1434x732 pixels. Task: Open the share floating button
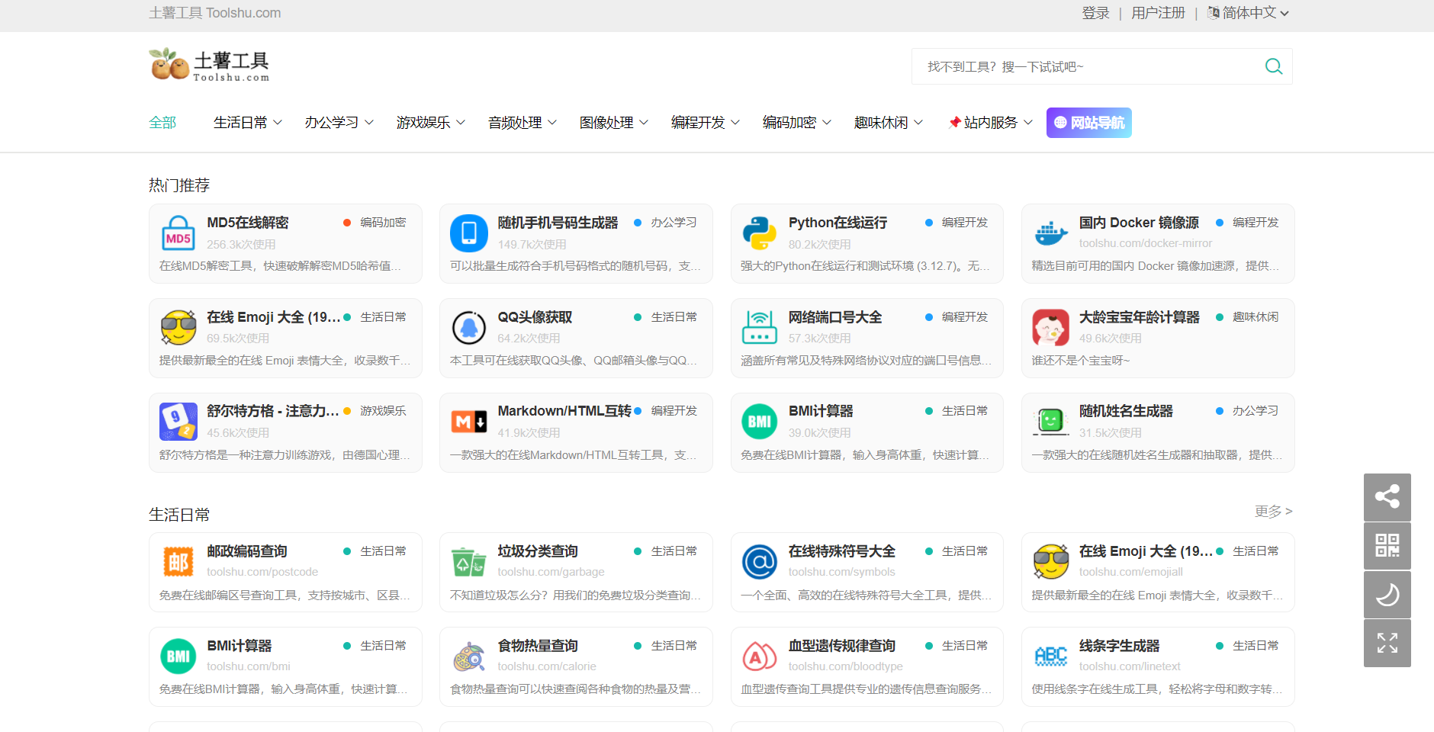tap(1387, 497)
